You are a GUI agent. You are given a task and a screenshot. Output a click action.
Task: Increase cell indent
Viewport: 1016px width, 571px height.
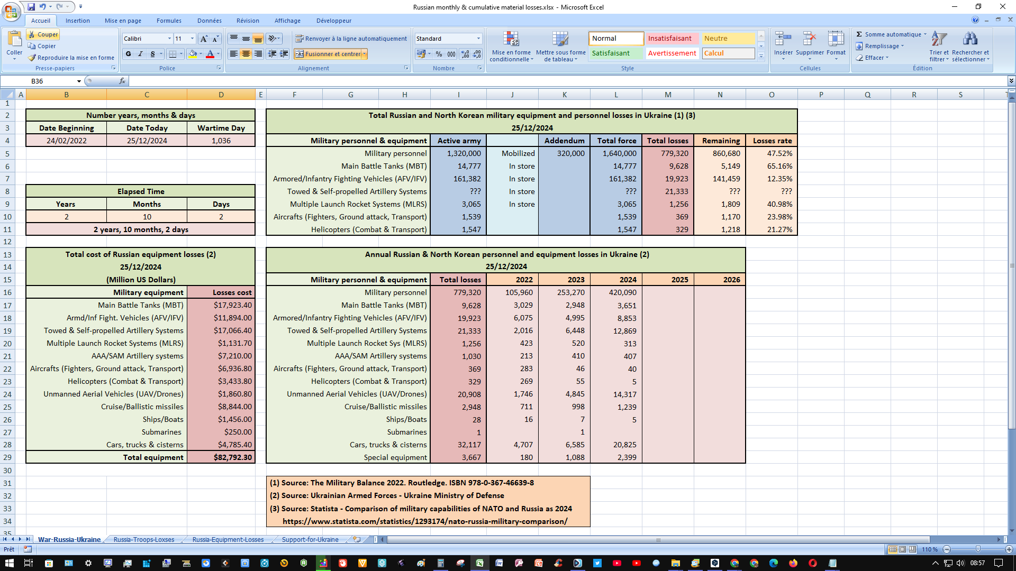tap(284, 54)
